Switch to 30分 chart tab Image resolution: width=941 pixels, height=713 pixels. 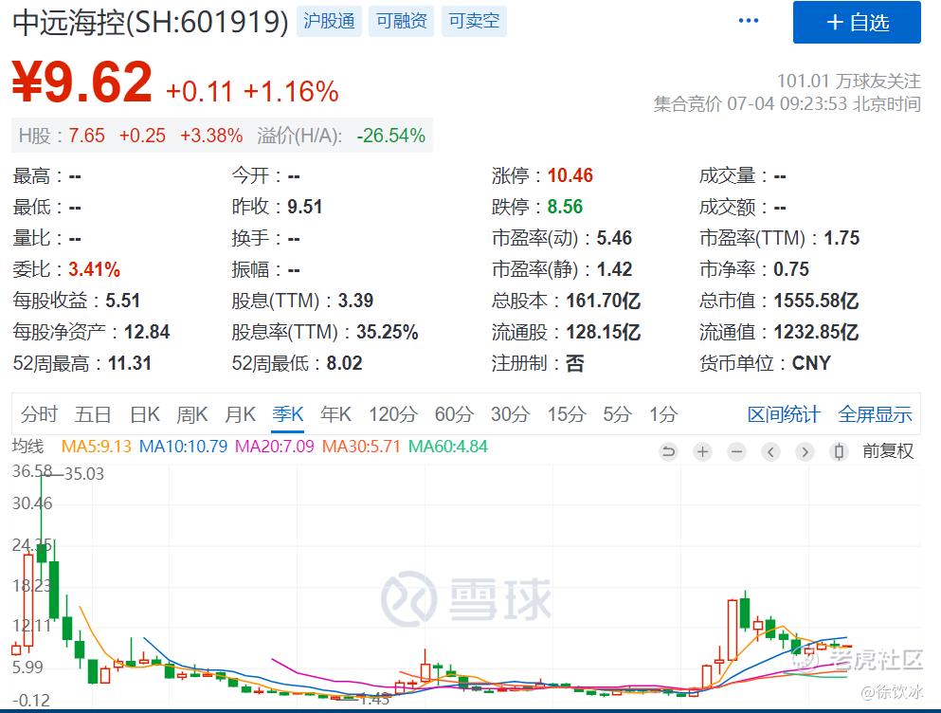pos(510,414)
